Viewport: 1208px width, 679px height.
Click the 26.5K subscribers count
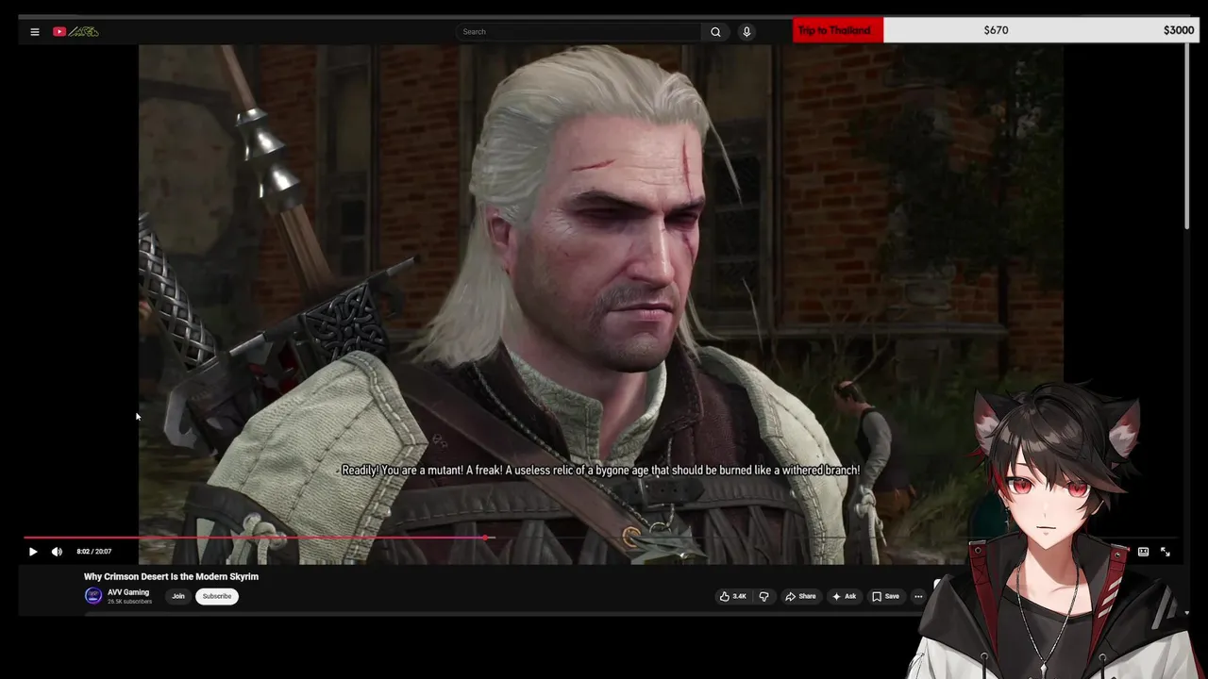point(129,602)
